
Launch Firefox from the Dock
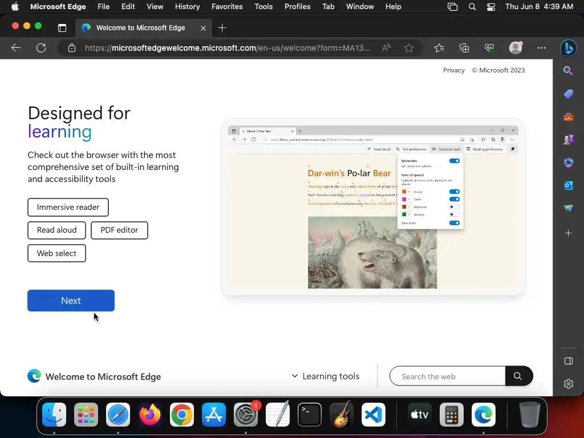tap(150, 415)
